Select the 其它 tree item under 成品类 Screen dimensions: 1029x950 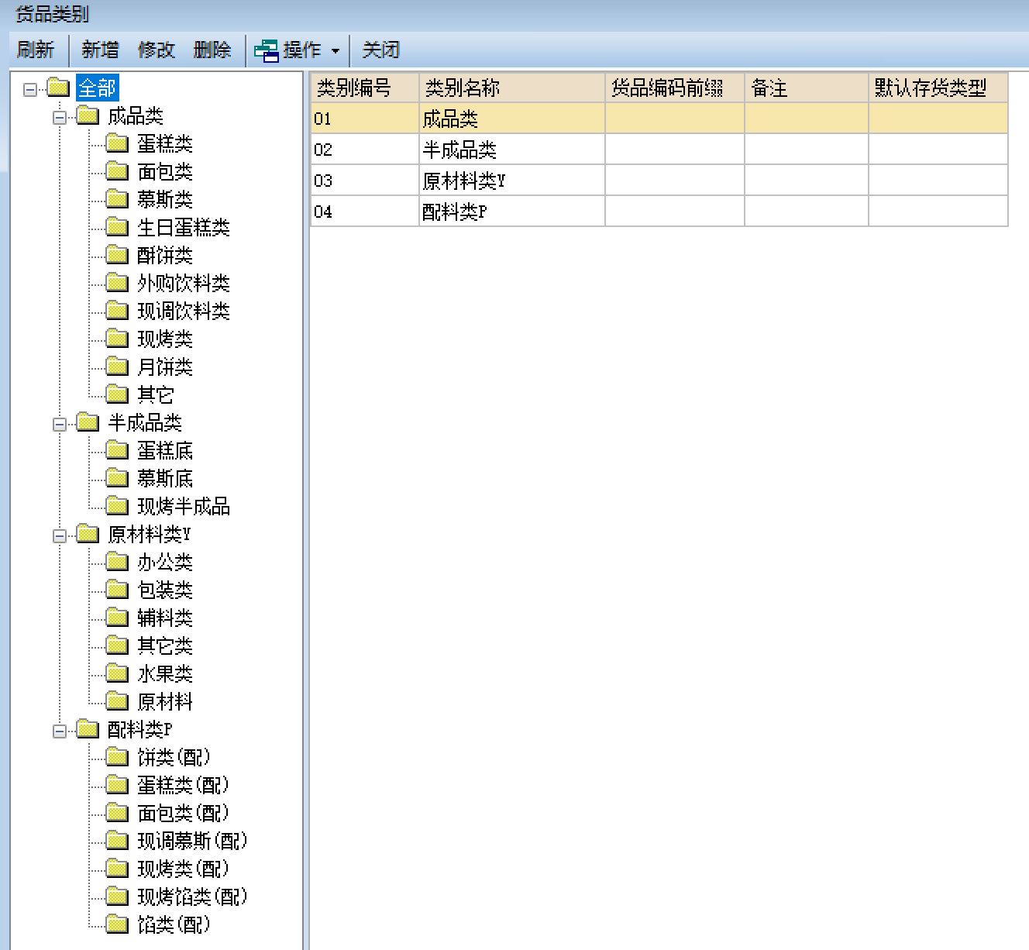(x=156, y=395)
